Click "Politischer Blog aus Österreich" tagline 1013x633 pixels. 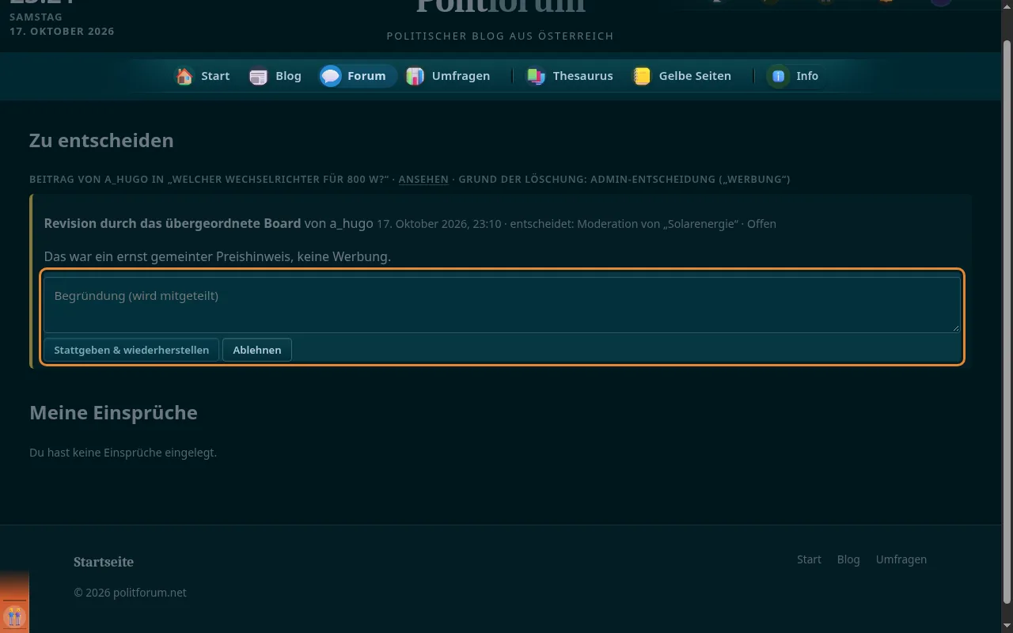click(500, 36)
